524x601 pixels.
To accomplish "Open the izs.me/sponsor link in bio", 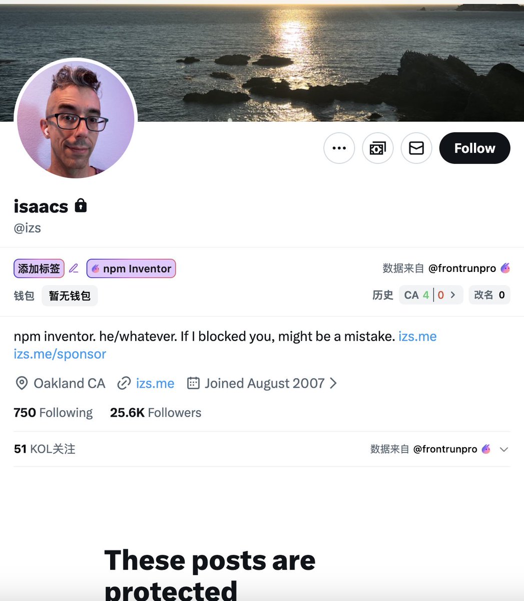I will click(60, 354).
